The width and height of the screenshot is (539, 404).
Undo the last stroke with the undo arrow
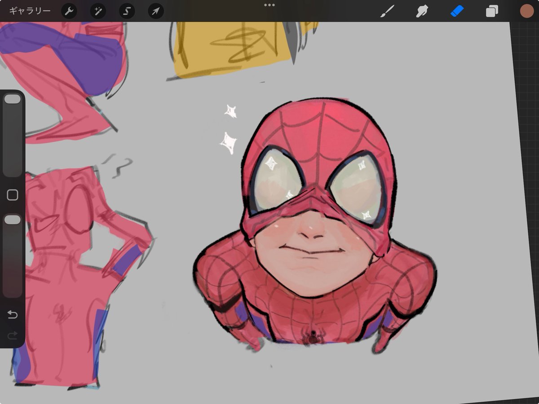[x=13, y=315]
